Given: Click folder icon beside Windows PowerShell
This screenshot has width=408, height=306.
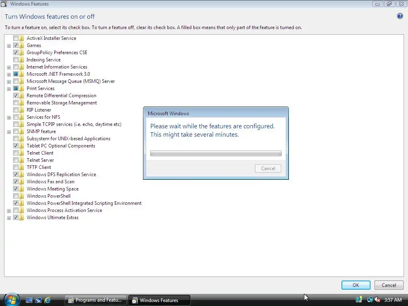Looking at the screenshot, I should [x=22, y=196].
